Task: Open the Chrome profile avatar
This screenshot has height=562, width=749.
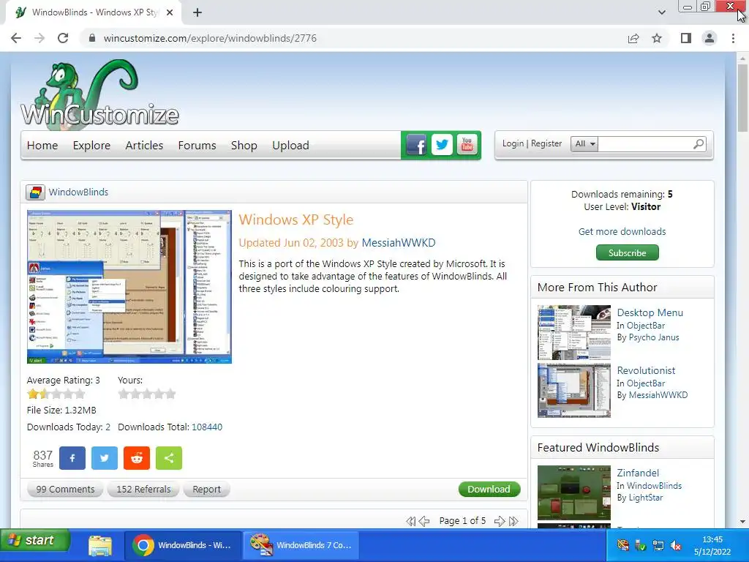Action: pyautogui.click(x=710, y=38)
